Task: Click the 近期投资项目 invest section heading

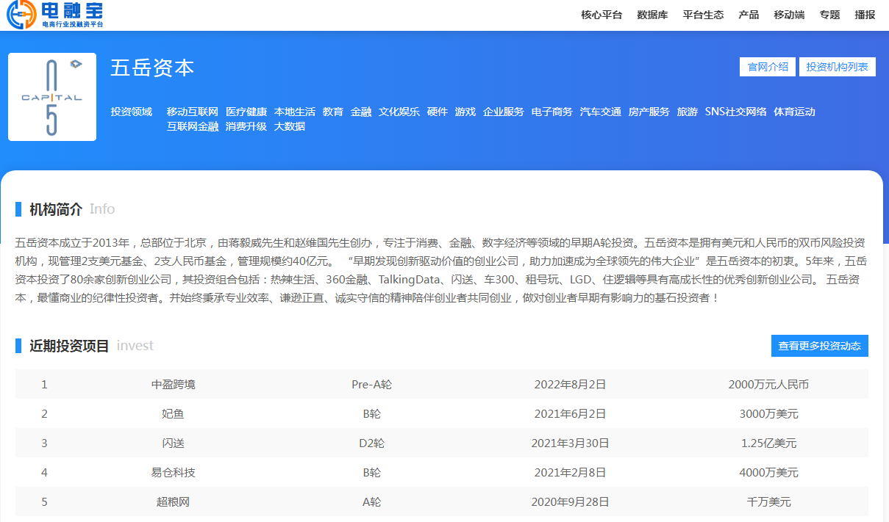Action: [91, 346]
